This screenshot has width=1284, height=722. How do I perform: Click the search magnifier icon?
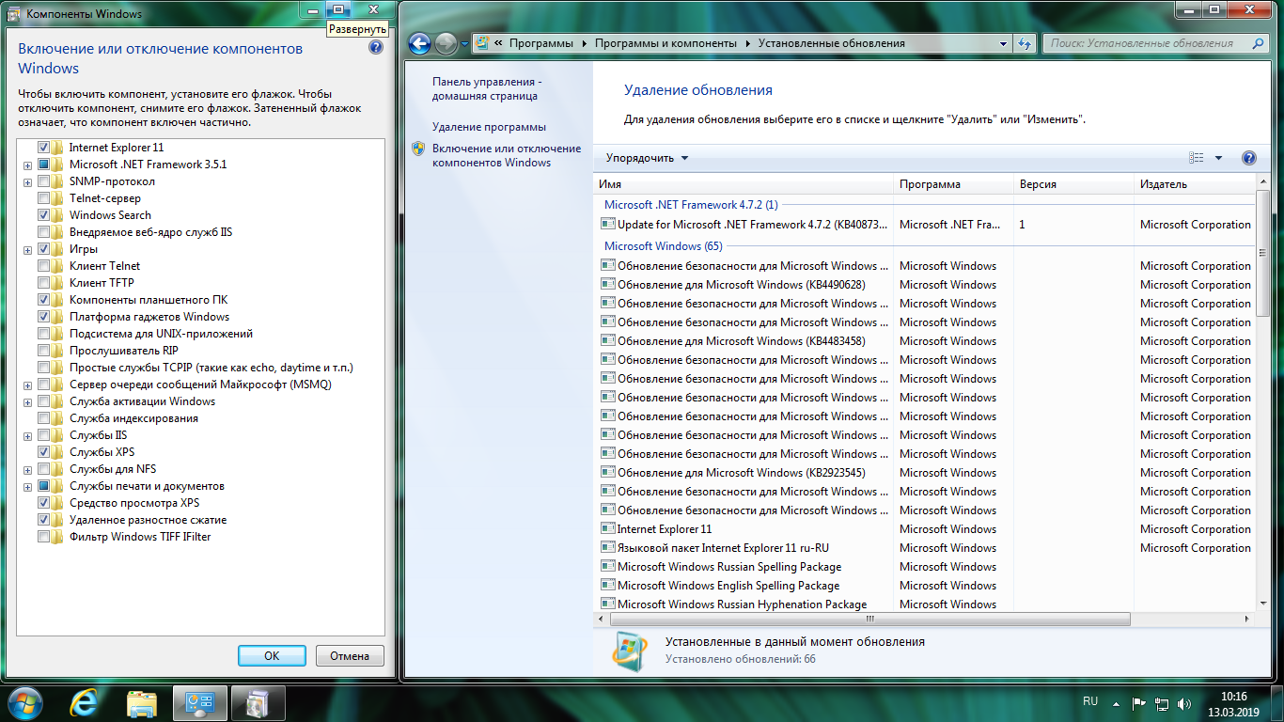pyautogui.click(x=1259, y=43)
